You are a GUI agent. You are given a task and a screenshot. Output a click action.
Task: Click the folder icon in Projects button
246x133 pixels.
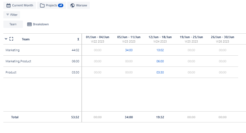point(42,6)
